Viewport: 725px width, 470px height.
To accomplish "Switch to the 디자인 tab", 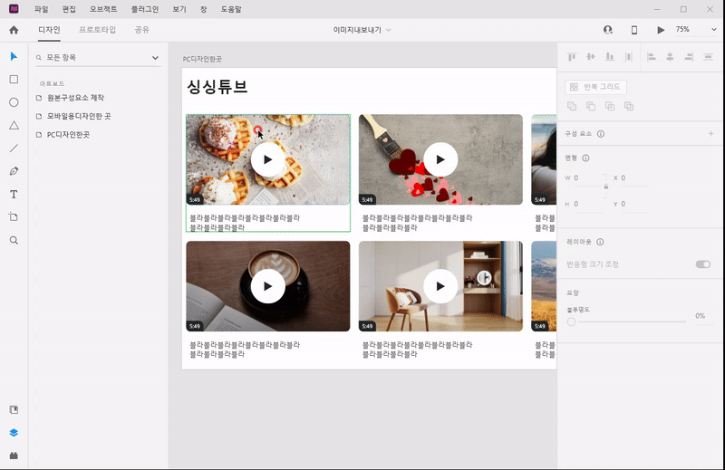I will (x=49, y=30).
